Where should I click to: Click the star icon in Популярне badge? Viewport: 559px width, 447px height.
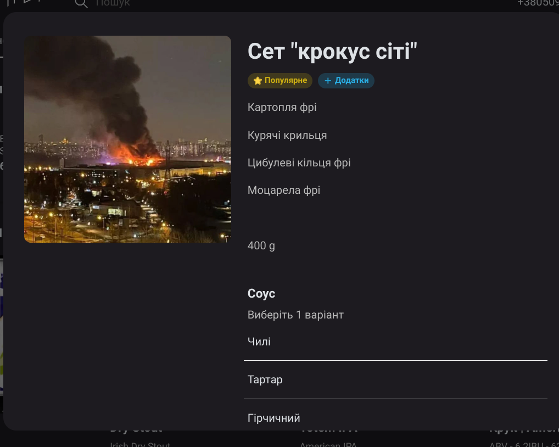(x=258, y=81)
